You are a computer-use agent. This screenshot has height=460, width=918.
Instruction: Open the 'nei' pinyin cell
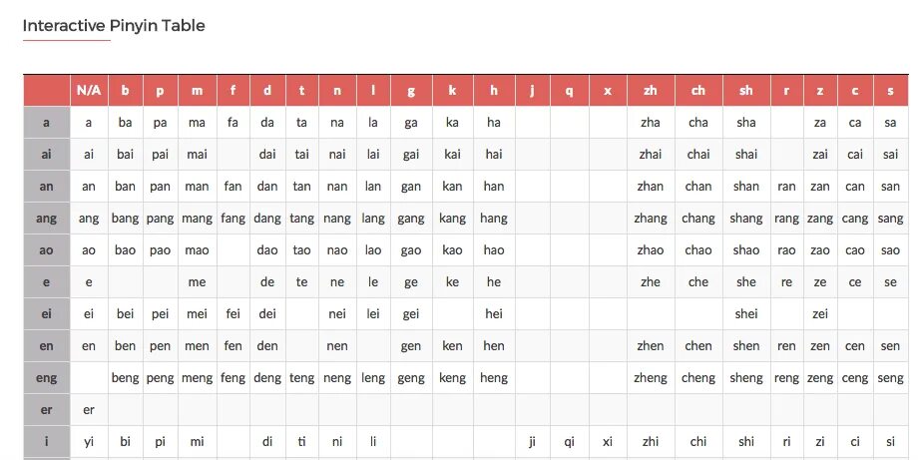[337, 313]
